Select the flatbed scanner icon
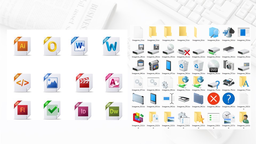This screenshot has width=256, height=144. (x=183, y=99)
